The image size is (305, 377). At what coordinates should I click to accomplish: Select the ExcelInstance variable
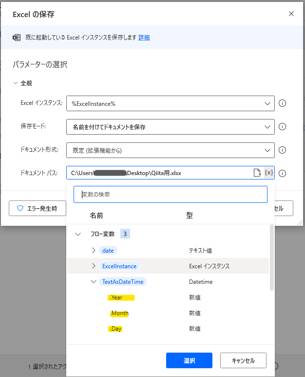click(x=119, y=266)
